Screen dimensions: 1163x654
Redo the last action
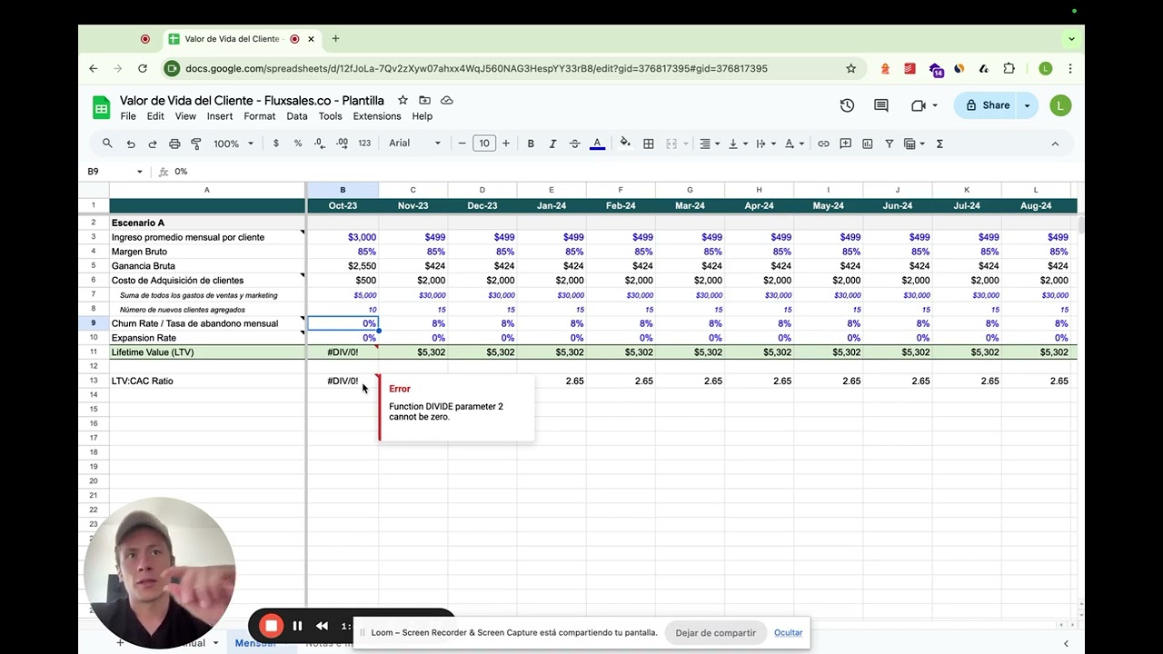point(153,144)
